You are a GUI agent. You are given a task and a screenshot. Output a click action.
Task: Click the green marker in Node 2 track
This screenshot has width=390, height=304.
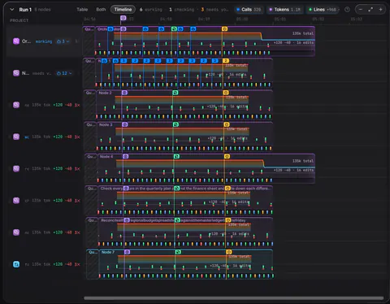[x=175, y=93]
